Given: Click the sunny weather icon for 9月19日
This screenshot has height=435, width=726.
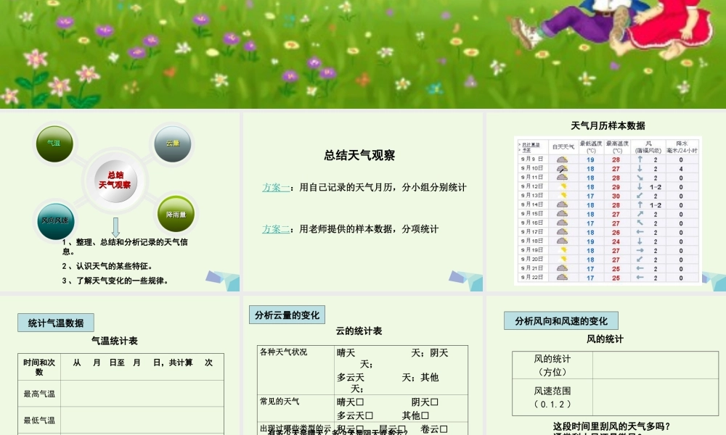Looking at the screenshot, I should [x=563, y=250].
